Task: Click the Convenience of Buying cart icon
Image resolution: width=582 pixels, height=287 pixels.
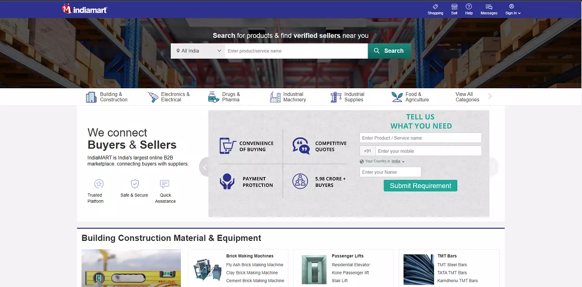Action: [228, 146]
